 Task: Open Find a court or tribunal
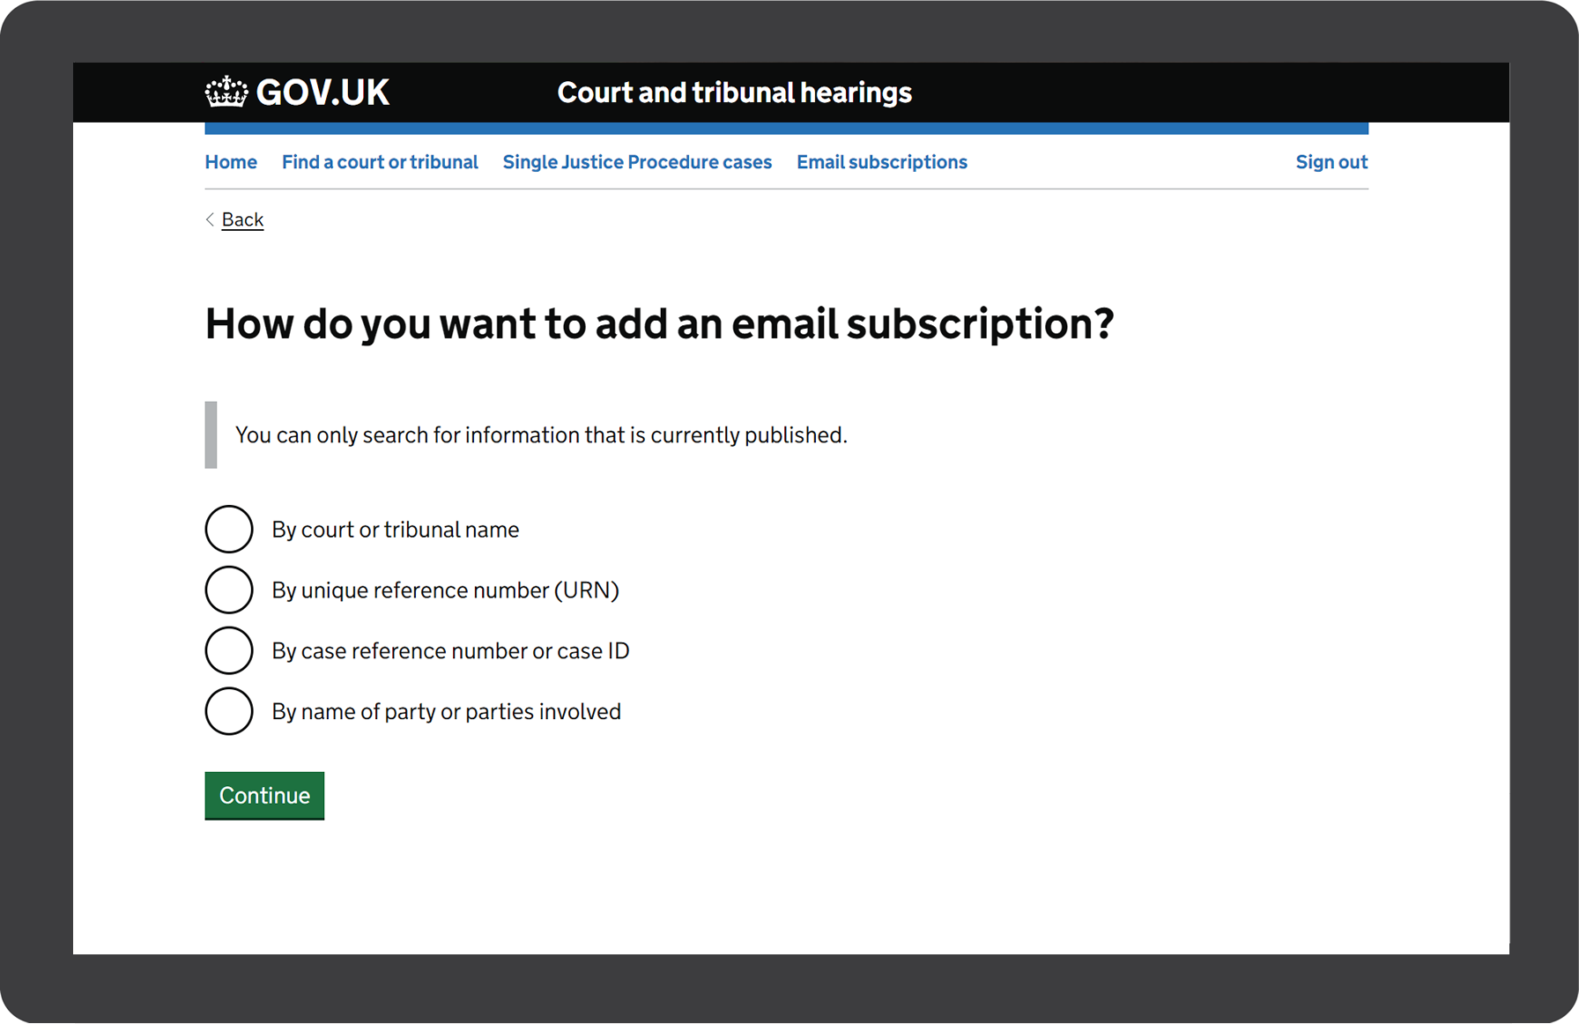pyautogui.click(x=380, y=162)
